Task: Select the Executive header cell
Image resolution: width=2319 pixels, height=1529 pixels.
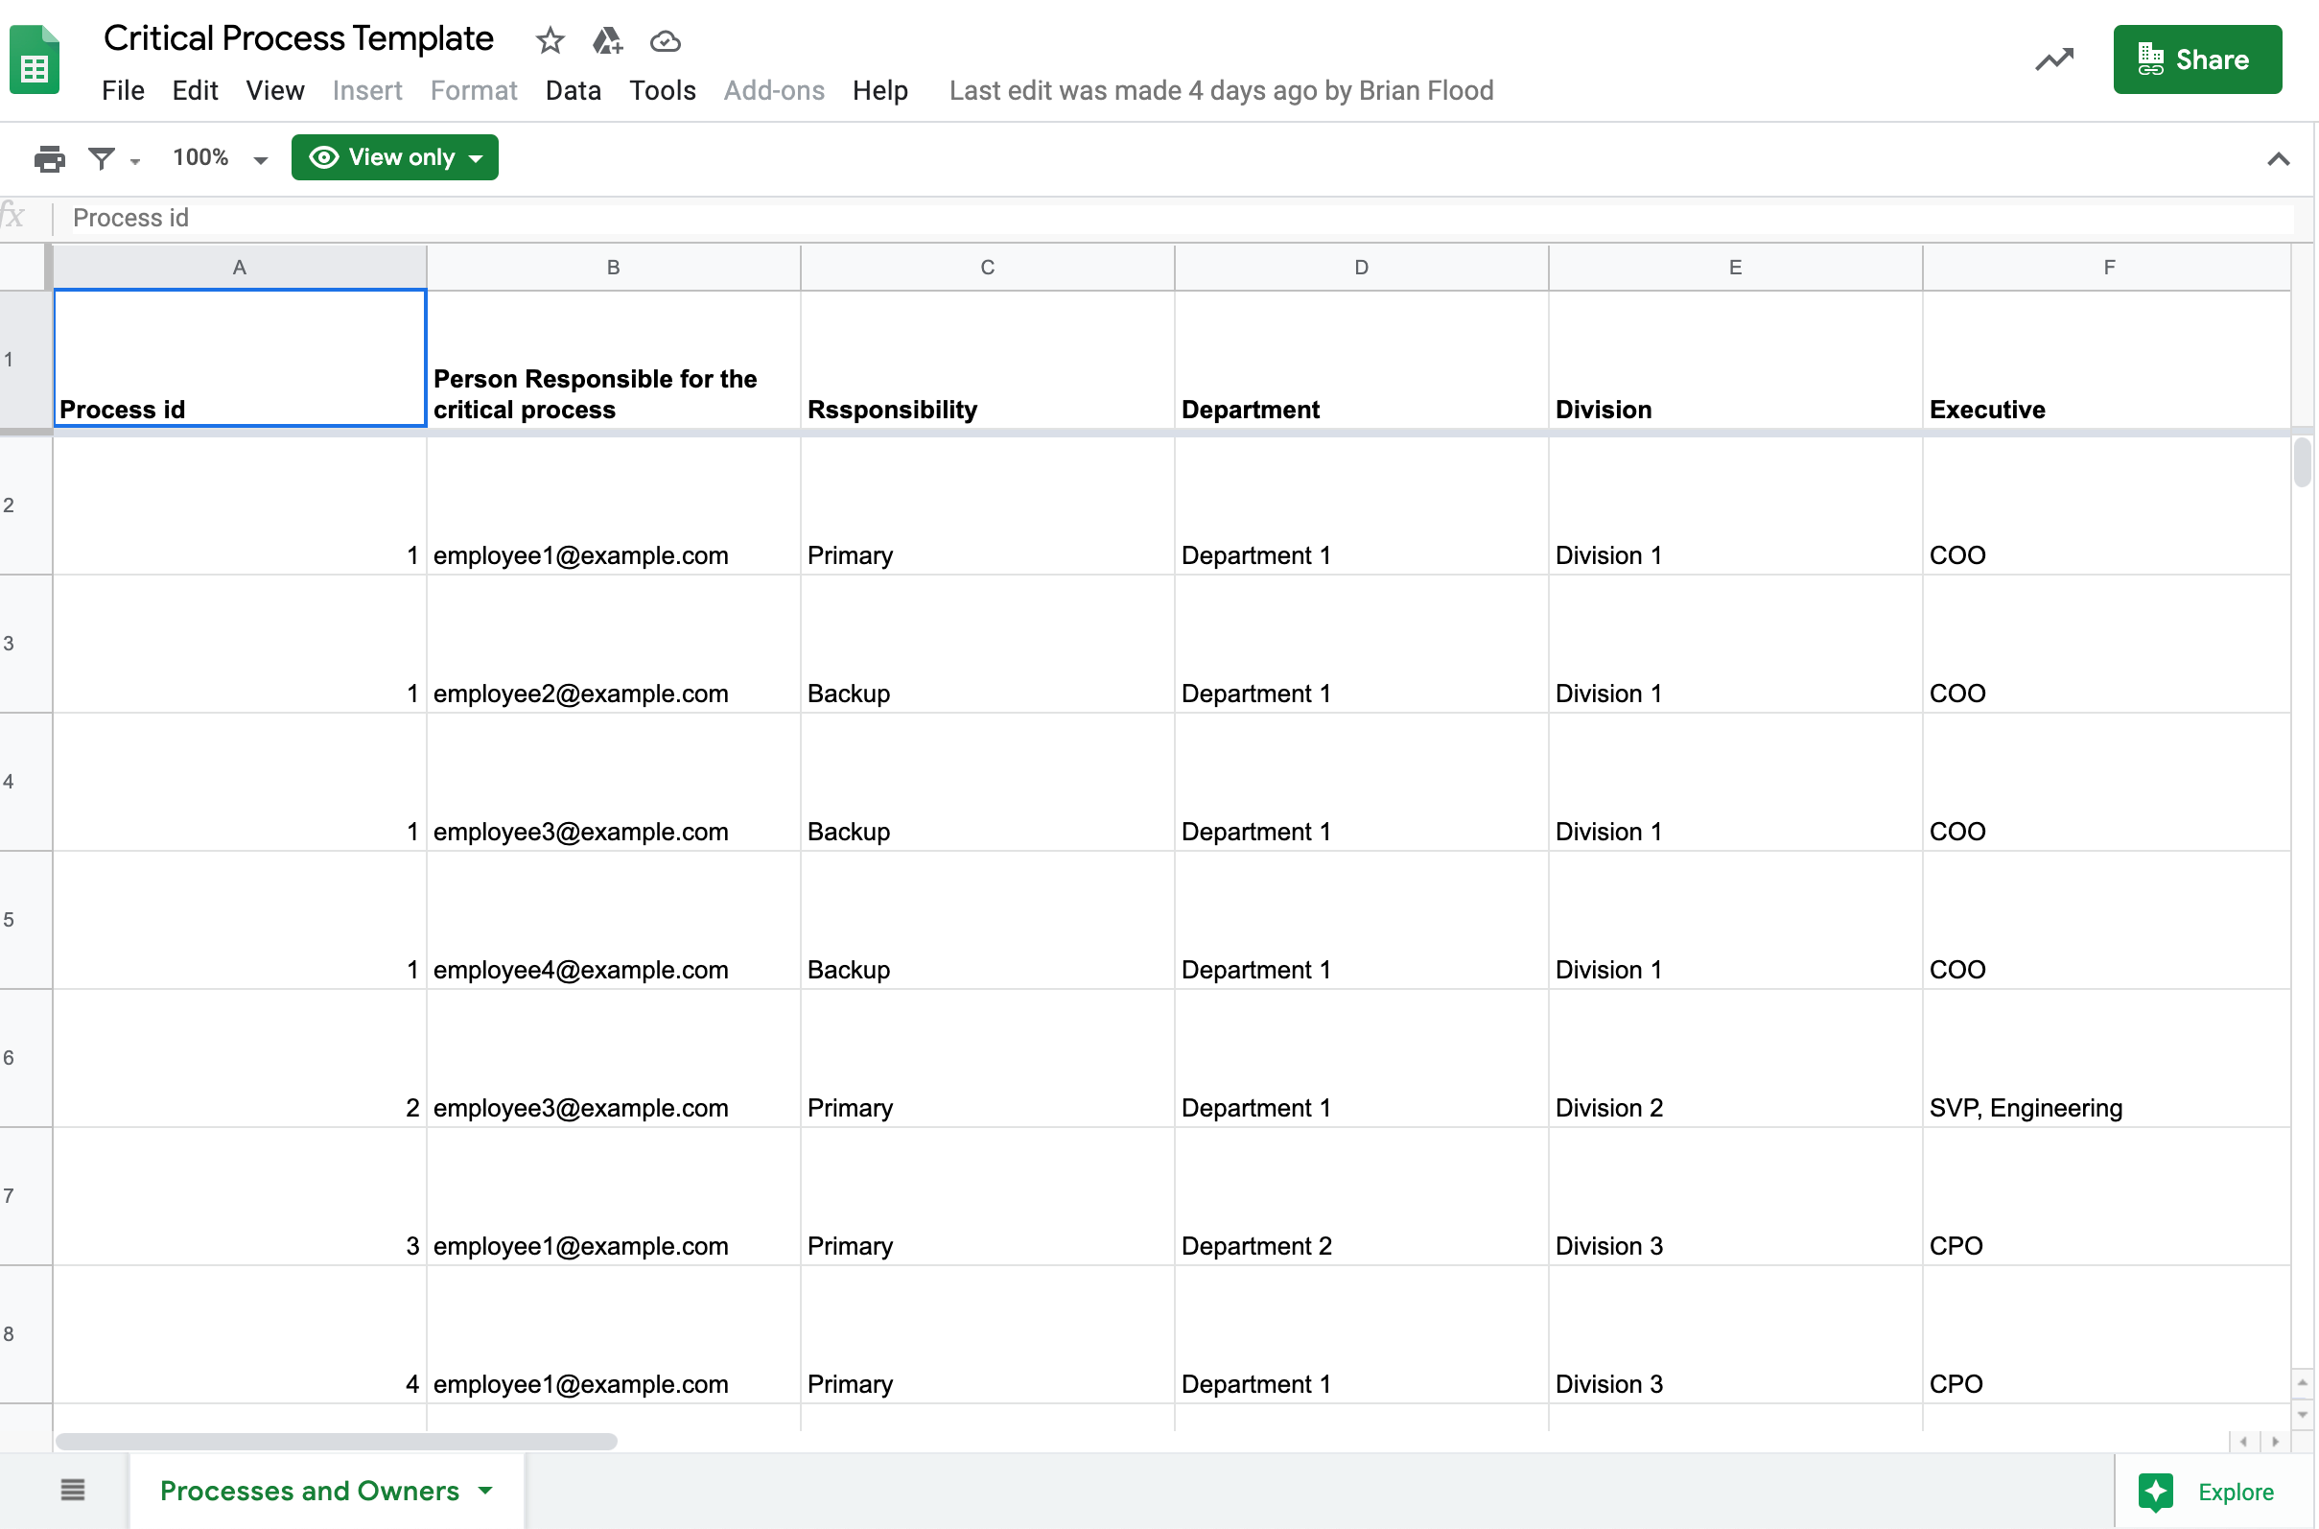Action: [2107, 358]
